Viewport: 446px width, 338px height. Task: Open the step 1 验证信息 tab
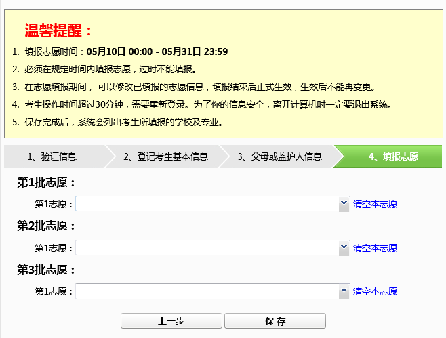tap(52, 156)
